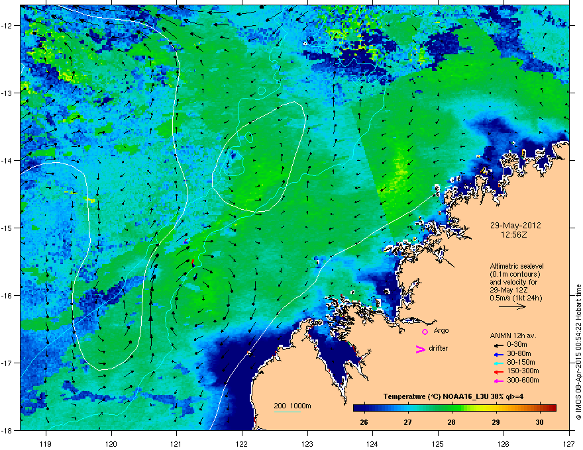Image resolution: width=583 pixels, height=450 pixels.
Task: Click the '150-300m' depth range label
Action: click(x=523, y=371)
